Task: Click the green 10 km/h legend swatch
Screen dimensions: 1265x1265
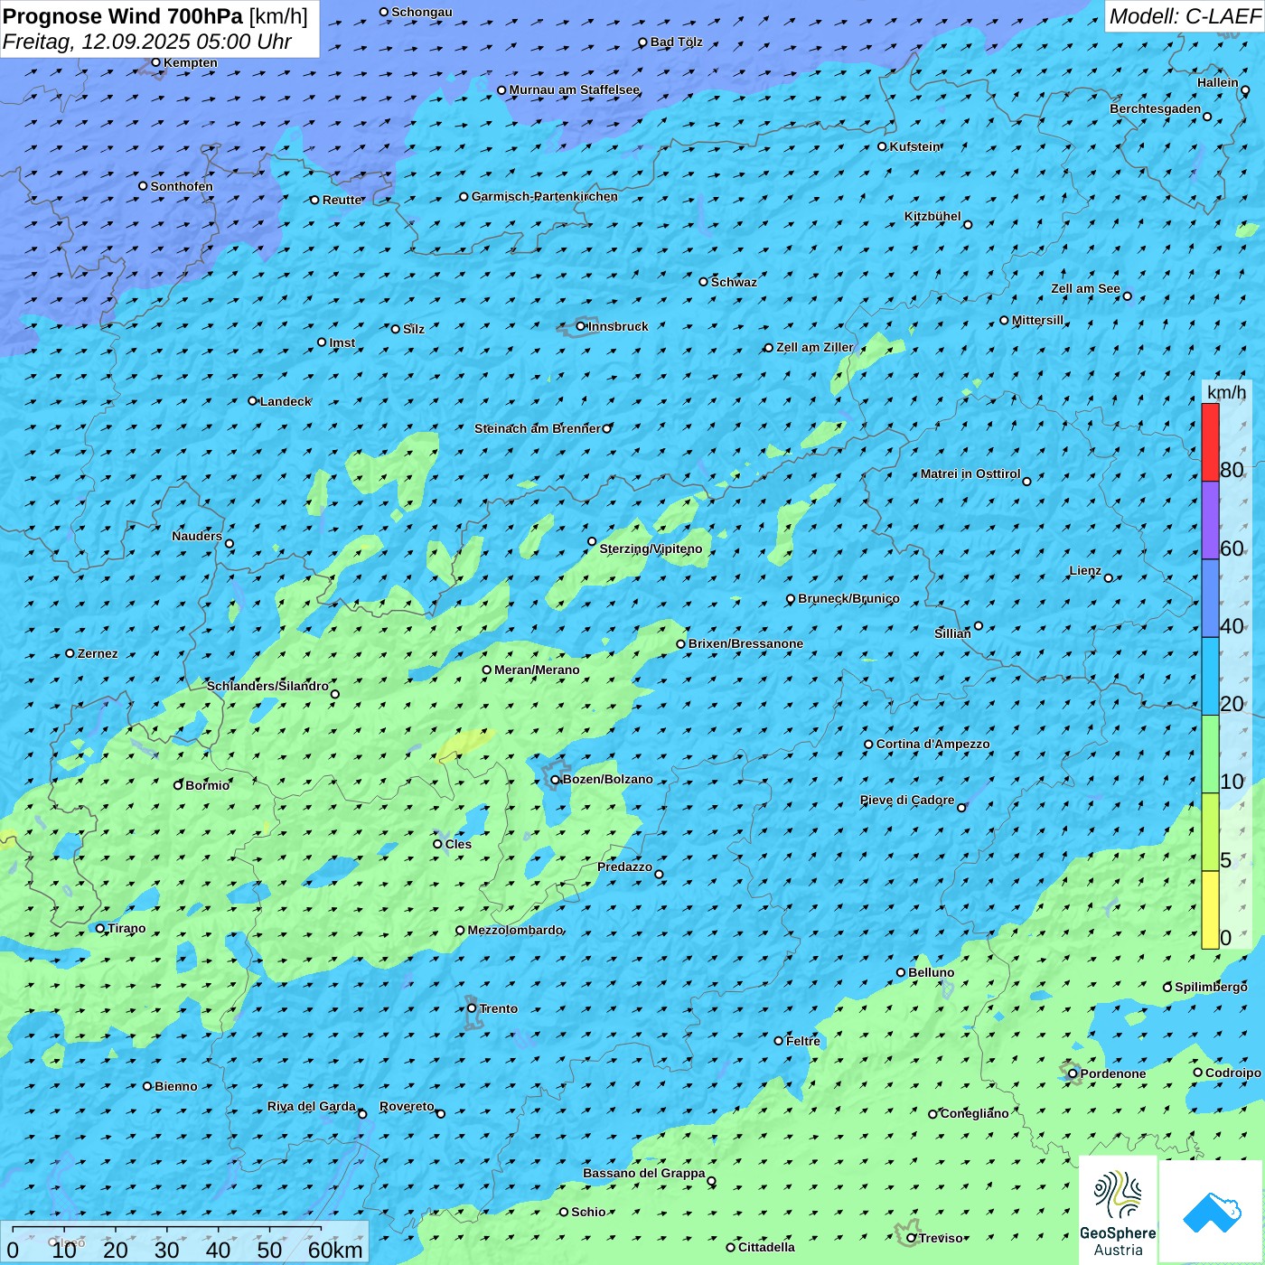Action: coord(1210,754)
